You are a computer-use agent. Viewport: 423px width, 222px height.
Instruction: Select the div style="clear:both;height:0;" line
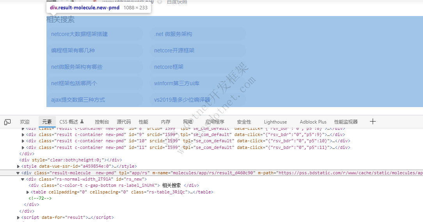(x=71, y=160)
